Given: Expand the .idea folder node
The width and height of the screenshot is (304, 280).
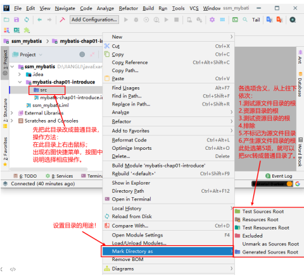Looking at the screenshot, I should click(x=20, y=75).
